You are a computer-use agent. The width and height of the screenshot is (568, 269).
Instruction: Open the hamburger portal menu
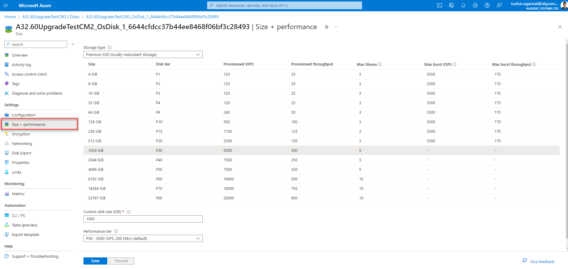point(6,5)
